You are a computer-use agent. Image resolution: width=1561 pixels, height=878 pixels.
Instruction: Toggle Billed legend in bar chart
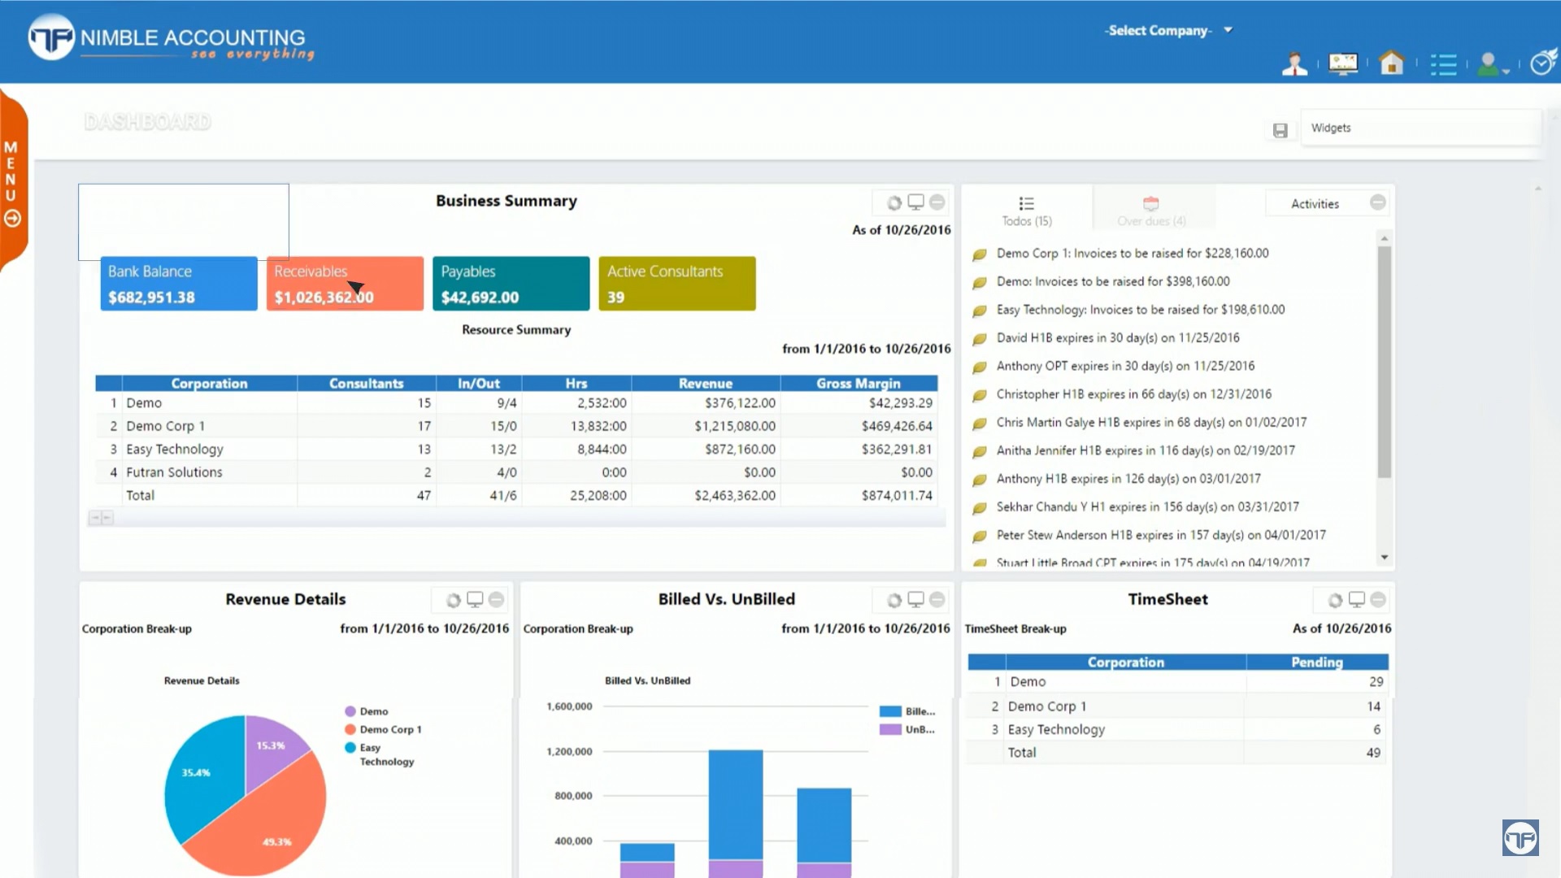(x=907, y=711)
